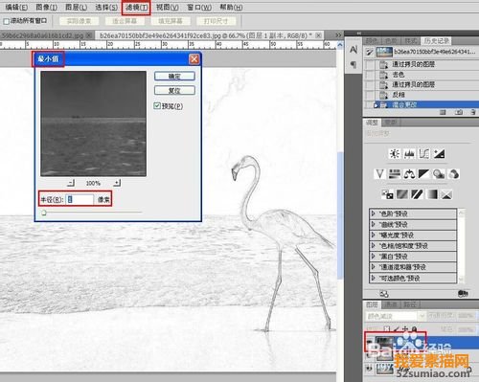The height and width of the screenshot is (382, 479).
Task: Click the radius slider below 半径 field
Action: [x=91, y=213]
